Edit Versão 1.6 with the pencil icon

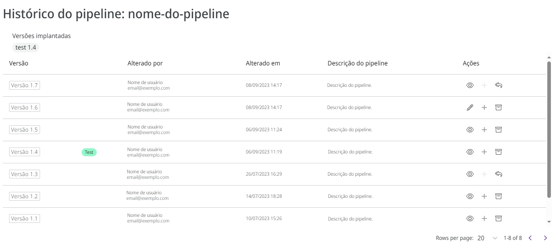470,107
